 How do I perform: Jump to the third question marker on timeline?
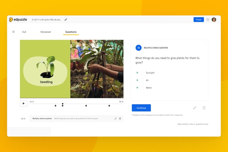86,105
